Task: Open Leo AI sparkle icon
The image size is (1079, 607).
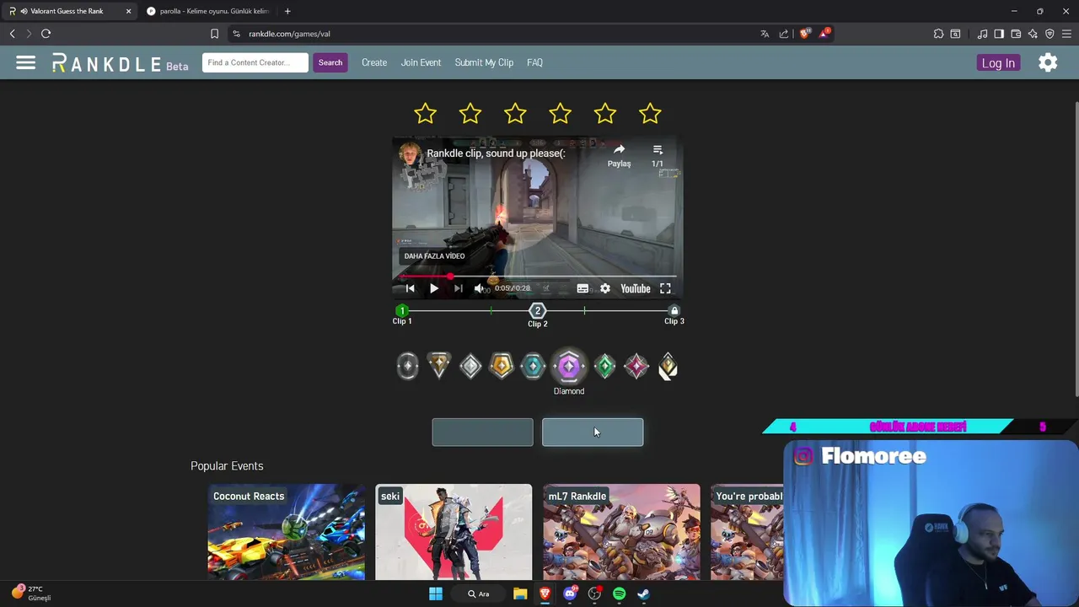Action: tap(1033, 34)
